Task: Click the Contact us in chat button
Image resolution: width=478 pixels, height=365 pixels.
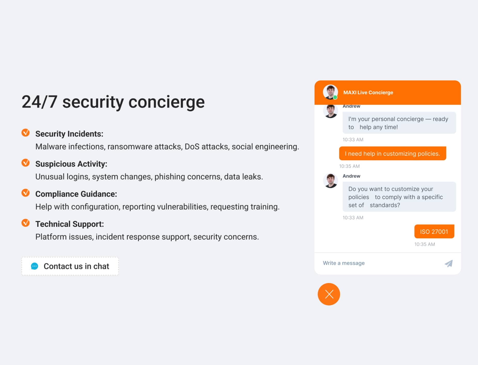Action: 70,266
